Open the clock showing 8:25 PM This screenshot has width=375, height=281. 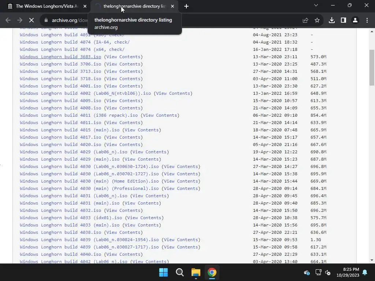pos(348,272)
